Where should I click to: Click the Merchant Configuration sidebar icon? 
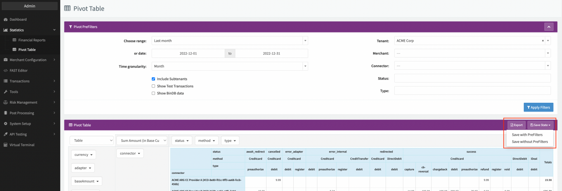click(x=5, y=60)
